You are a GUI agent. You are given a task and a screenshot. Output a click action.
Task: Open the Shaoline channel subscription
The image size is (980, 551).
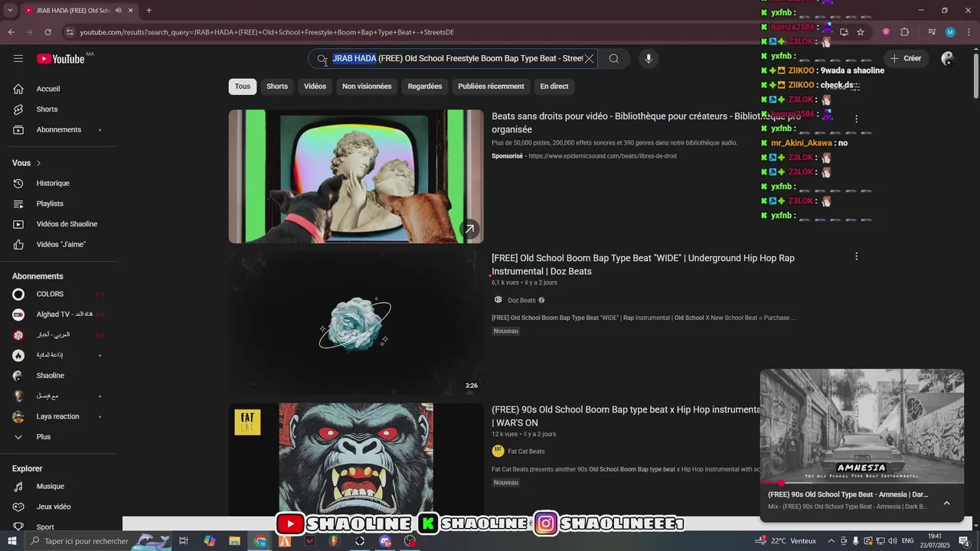[x=59, y=376]
